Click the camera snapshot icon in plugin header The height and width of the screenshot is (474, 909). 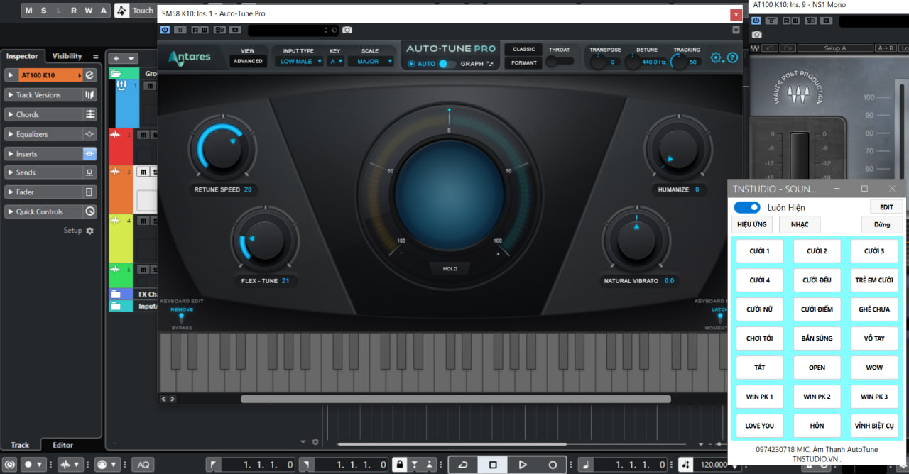coord(347,30)
